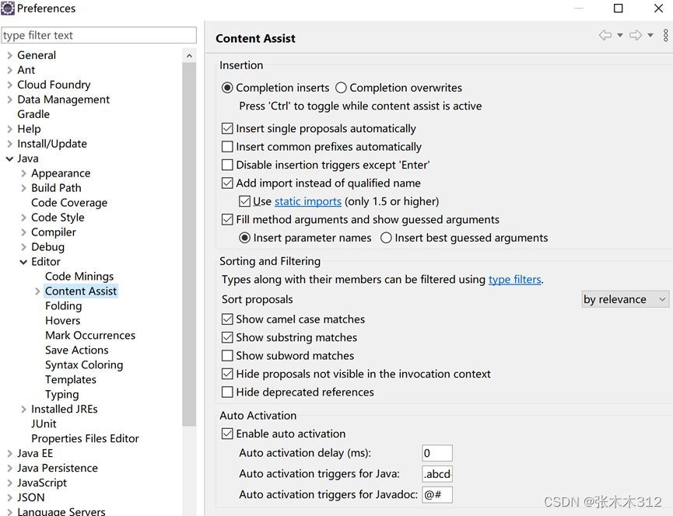Click the back navigation arrow icon
This screenshot has height=516, width=673.
tap(605, 35)
